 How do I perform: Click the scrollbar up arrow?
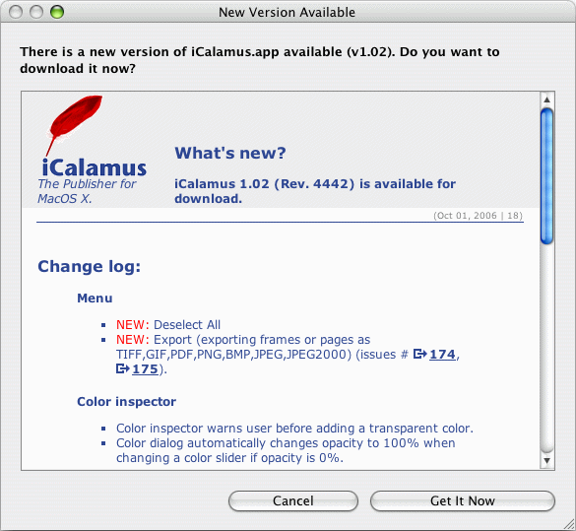coord(547,100)
